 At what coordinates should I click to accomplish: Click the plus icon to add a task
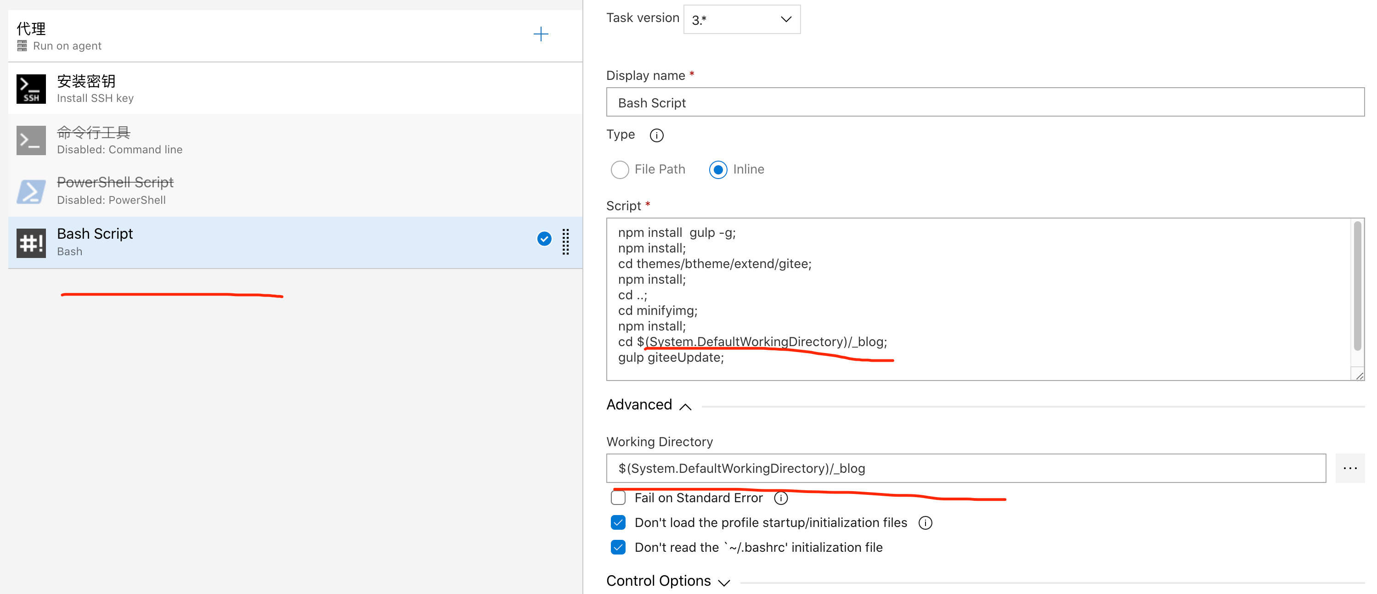[x=541, y=35]
